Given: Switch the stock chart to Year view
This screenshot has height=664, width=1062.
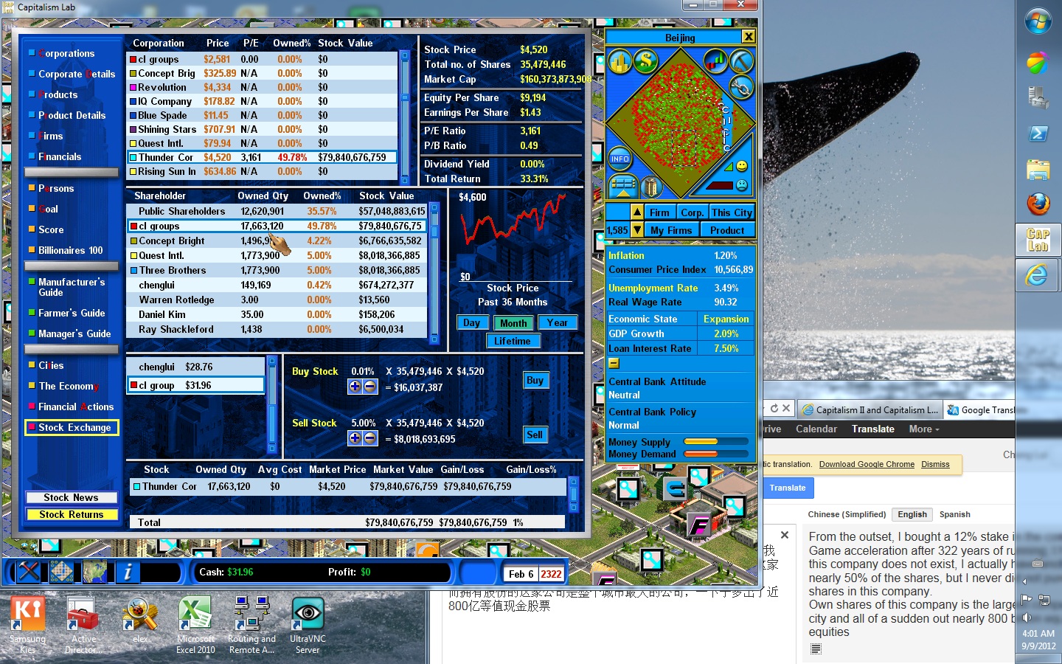Looking at the screenshot, I should pos(558,322).
